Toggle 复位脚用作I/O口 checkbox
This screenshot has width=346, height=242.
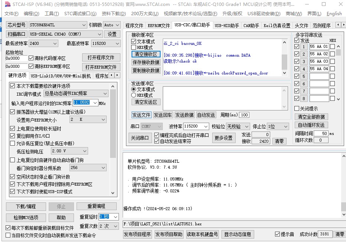tap(13, 136)
